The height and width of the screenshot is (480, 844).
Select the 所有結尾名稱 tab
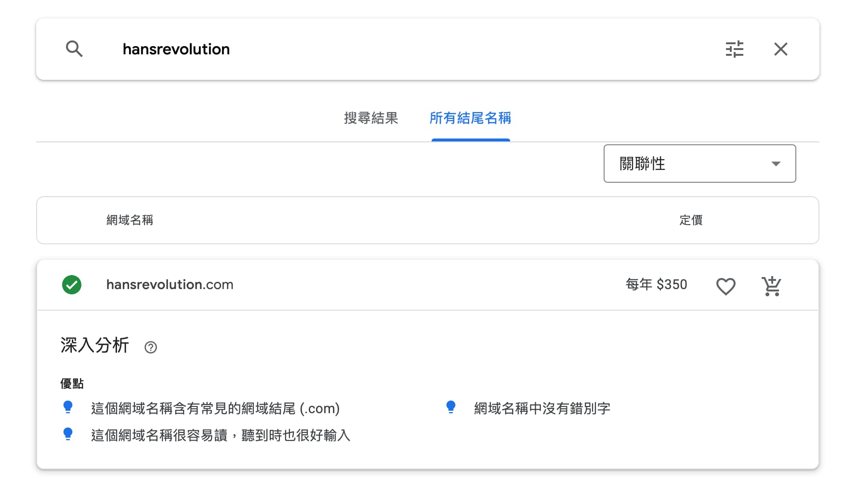[470, 118]
